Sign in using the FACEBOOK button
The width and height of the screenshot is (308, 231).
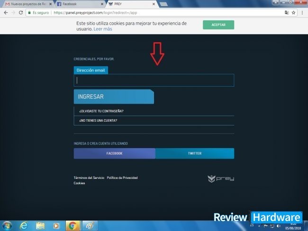[x=115, y=153]
